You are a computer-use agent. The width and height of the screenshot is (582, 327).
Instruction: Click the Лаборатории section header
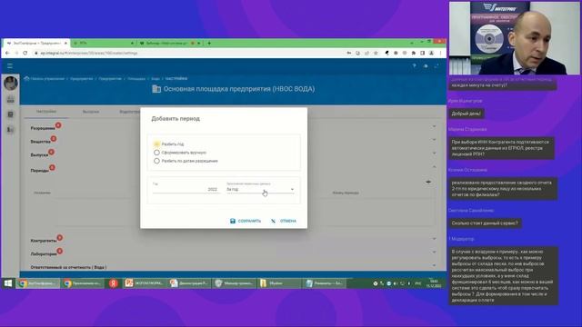(x=44, y=254)
